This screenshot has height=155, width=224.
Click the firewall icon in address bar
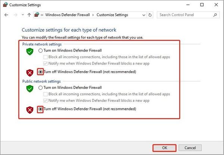point(37,15)
